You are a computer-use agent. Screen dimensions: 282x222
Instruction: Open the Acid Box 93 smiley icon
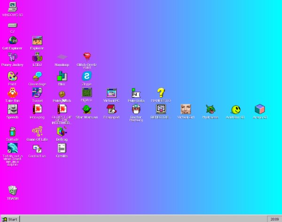coord(235,109)
